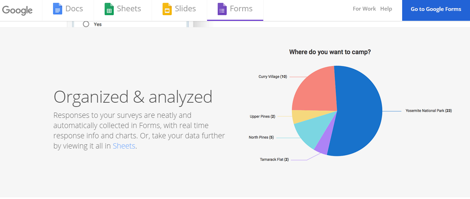
Task: Switch to the Sheets tab
Action: pos(123,10)
